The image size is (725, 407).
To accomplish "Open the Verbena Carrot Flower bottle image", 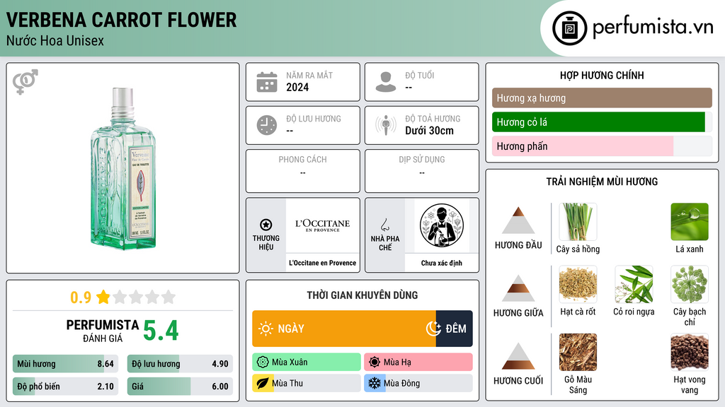I will [123, 169].
